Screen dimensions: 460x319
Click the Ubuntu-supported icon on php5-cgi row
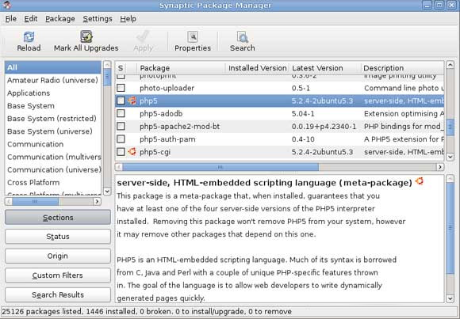(x=132, y=151)
